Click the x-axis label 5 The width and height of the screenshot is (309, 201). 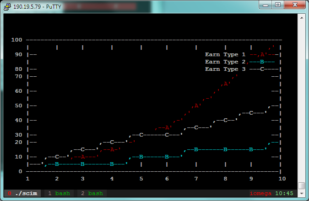pyautogui.click(x=141, y=179)
